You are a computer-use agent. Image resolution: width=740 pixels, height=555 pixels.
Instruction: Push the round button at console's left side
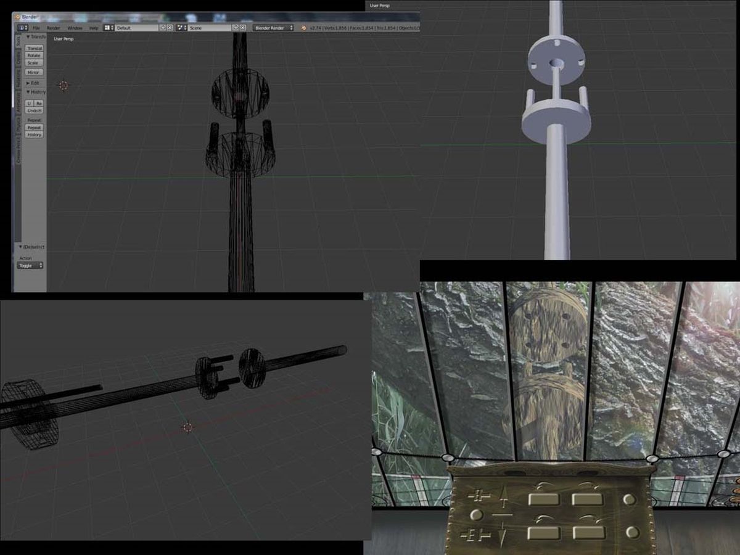point(477,514)
